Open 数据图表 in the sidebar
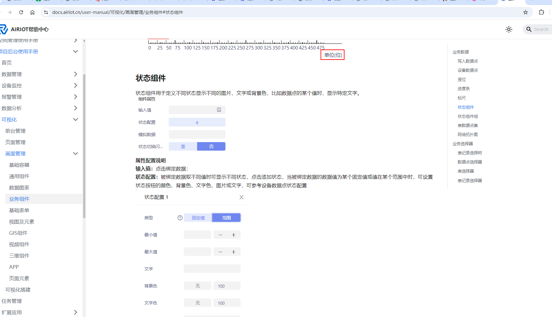Viewport: 552px width, 317px height. (x=19, y=187)
